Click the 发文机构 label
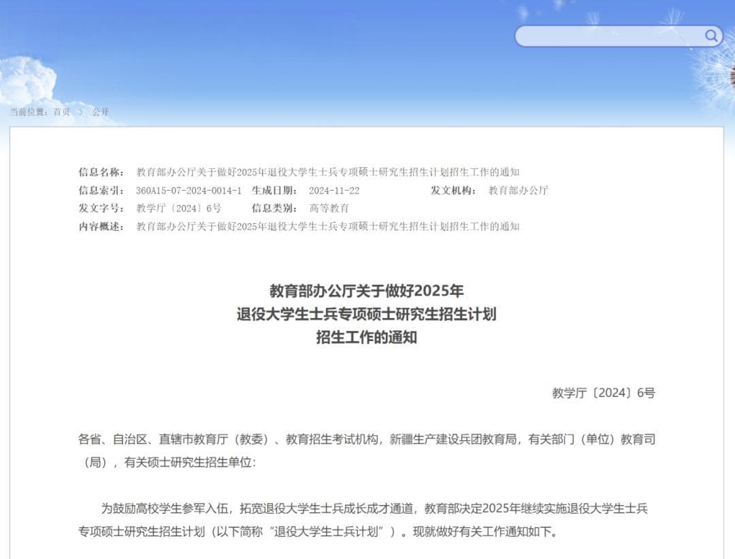This screenshot has height=559, width=735. tap(454, 191)
